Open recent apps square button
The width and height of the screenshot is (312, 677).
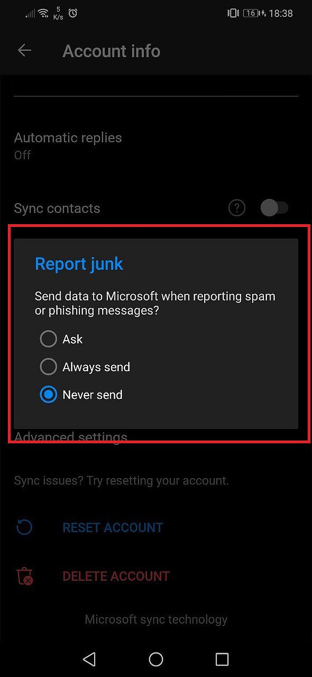pyautogui.click(x=222, y=659)
